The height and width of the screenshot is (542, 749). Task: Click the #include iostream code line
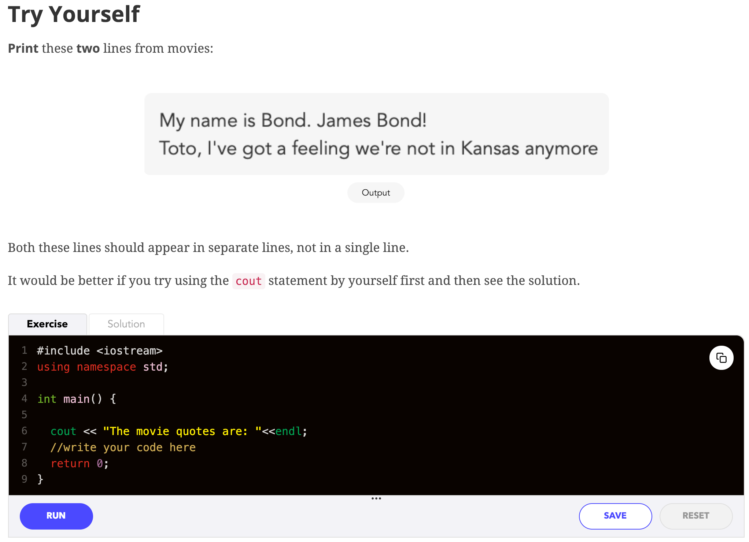coord(100,351)
